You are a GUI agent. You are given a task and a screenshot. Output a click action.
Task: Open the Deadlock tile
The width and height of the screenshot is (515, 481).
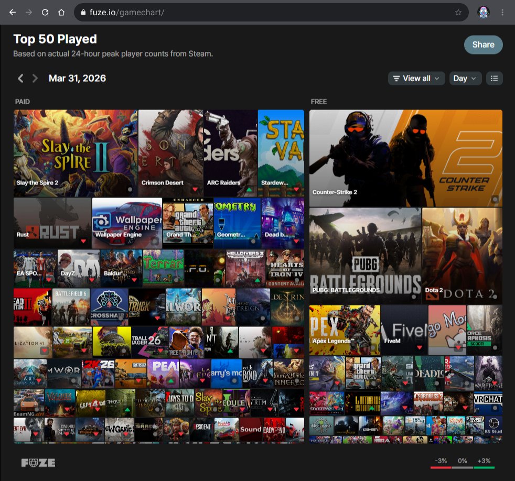[x=429, y=374]
